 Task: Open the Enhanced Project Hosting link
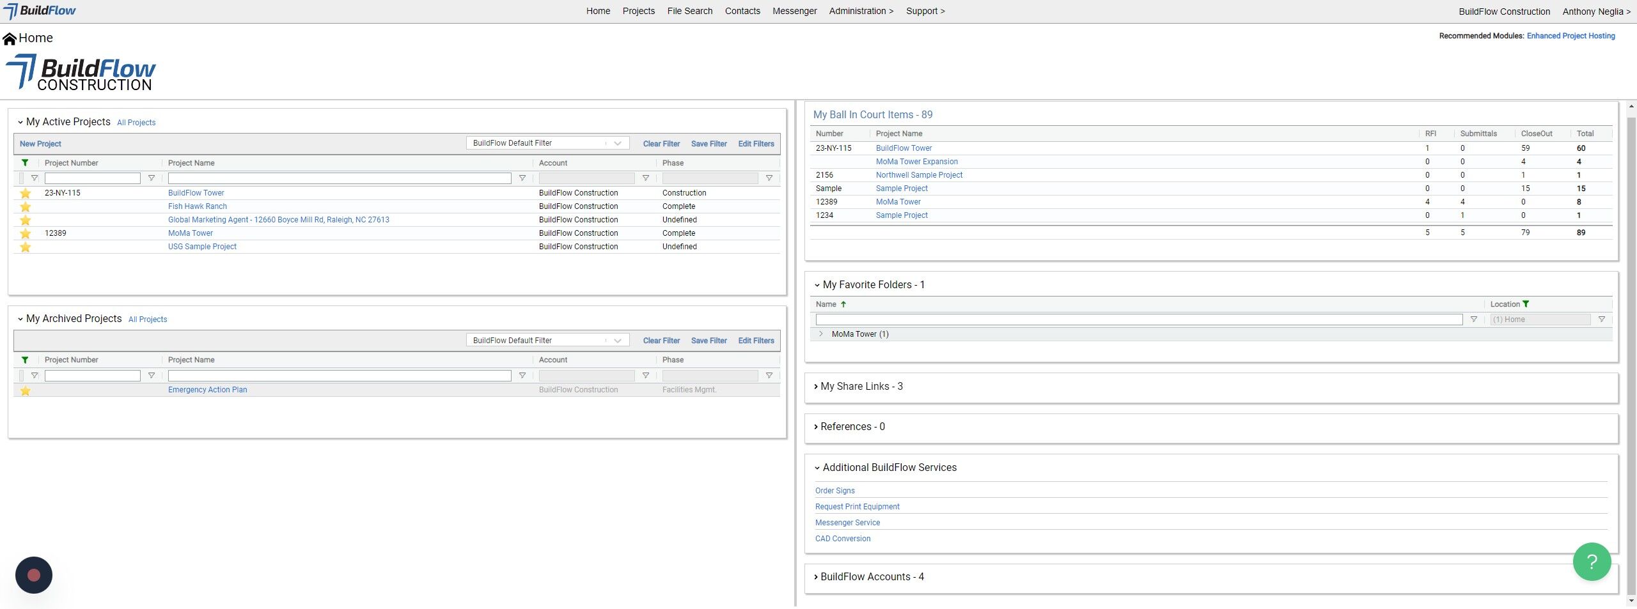pos(1570,36)
